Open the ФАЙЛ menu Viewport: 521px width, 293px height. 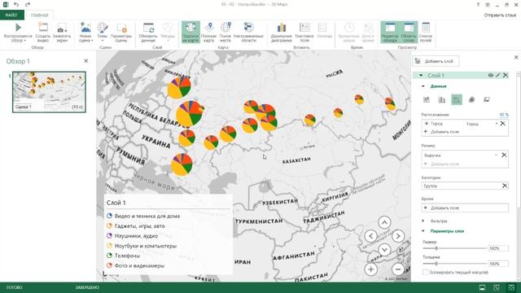(x=11, y=15)
